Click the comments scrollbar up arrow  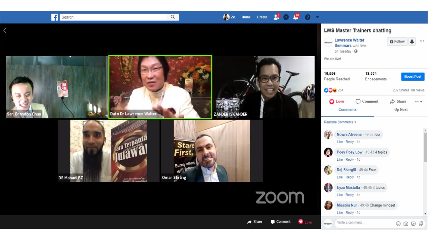click(425, 130)
